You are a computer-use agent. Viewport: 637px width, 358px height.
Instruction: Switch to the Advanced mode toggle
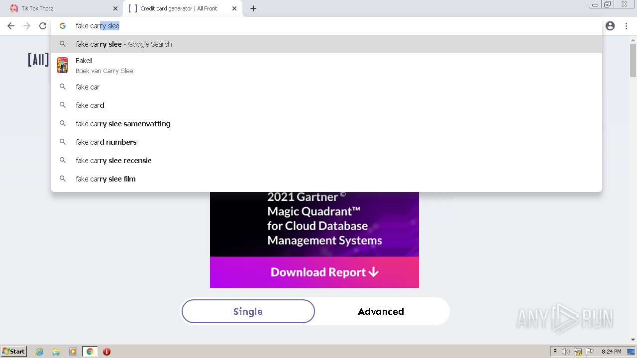pos(381,311)
